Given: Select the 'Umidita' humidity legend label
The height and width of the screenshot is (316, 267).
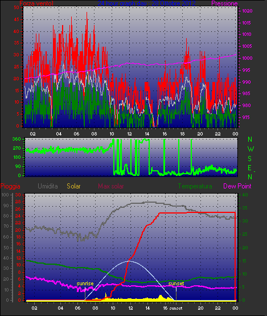Looking at the screenshot, I should [x=48, y=186].
